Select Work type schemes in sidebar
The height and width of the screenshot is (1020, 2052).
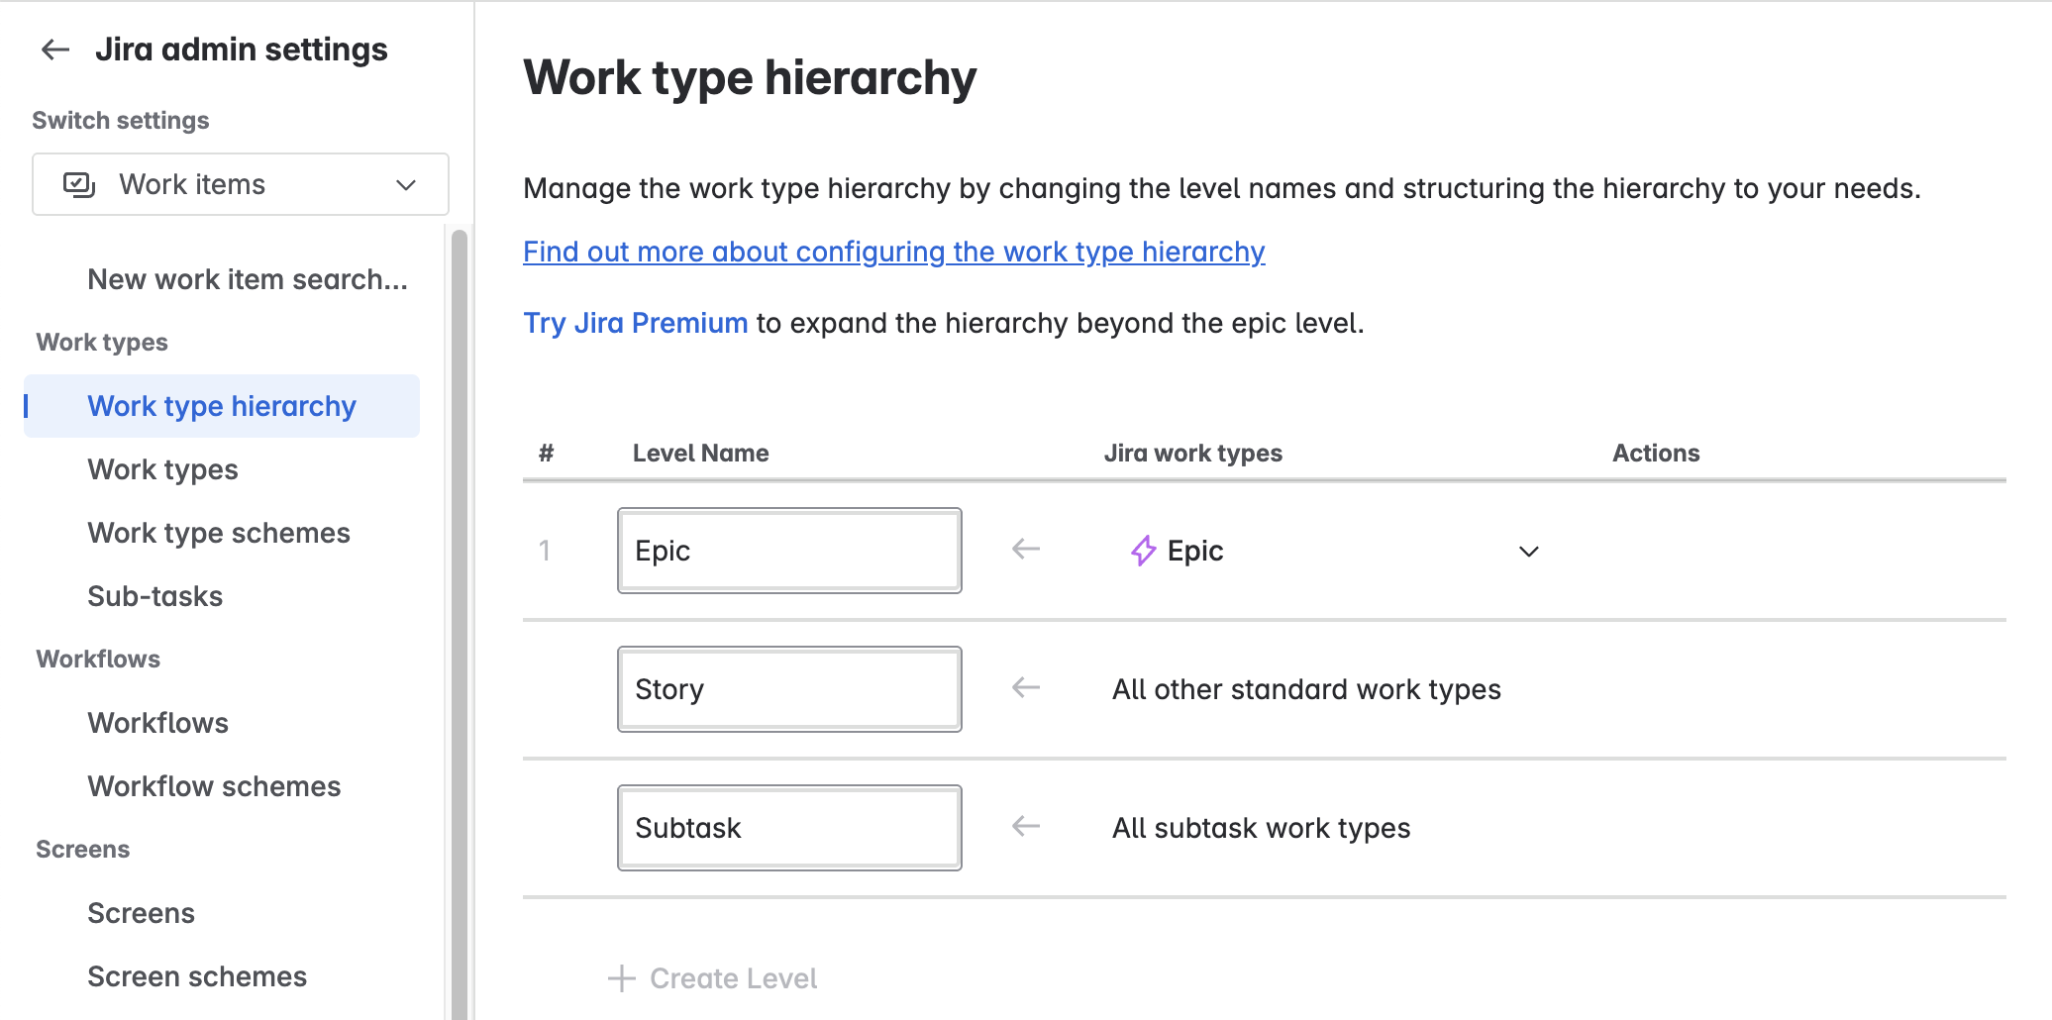(x=219, y=533)
